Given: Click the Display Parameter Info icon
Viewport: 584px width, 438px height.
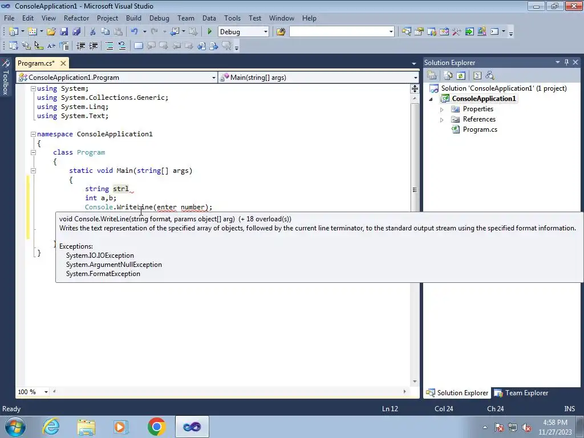Looking at the screenshot, I should (x=26, y=46).
